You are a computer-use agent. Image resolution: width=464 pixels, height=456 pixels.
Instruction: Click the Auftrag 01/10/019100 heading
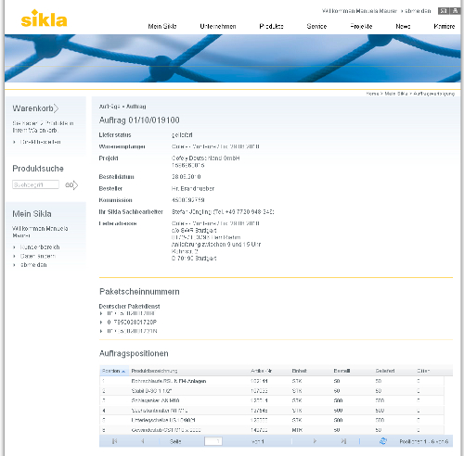pyautogui.click(x=139, y=120)
